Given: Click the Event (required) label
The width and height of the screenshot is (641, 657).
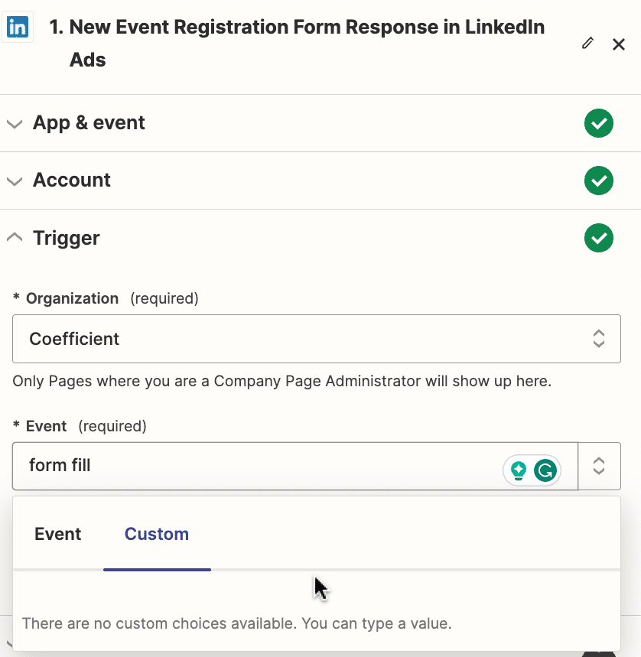Looking at the screenshot, I should (x=80, y=426).
